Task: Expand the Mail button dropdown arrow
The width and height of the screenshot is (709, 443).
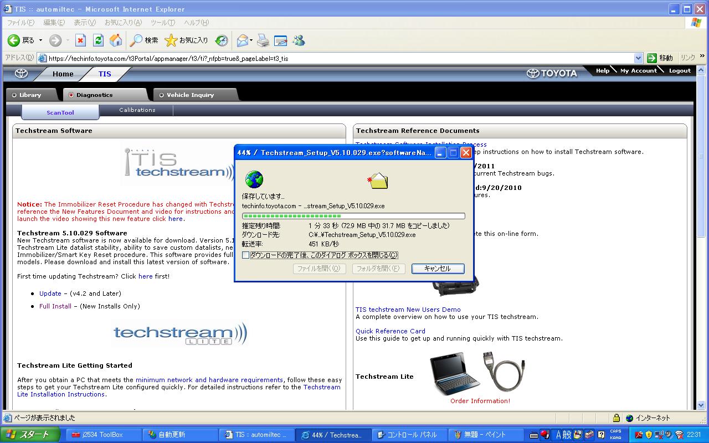Action: 251,40
